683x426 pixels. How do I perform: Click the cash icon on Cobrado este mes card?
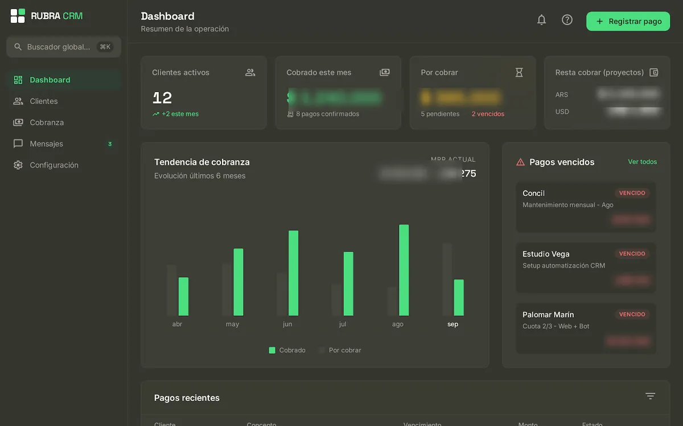384,72
